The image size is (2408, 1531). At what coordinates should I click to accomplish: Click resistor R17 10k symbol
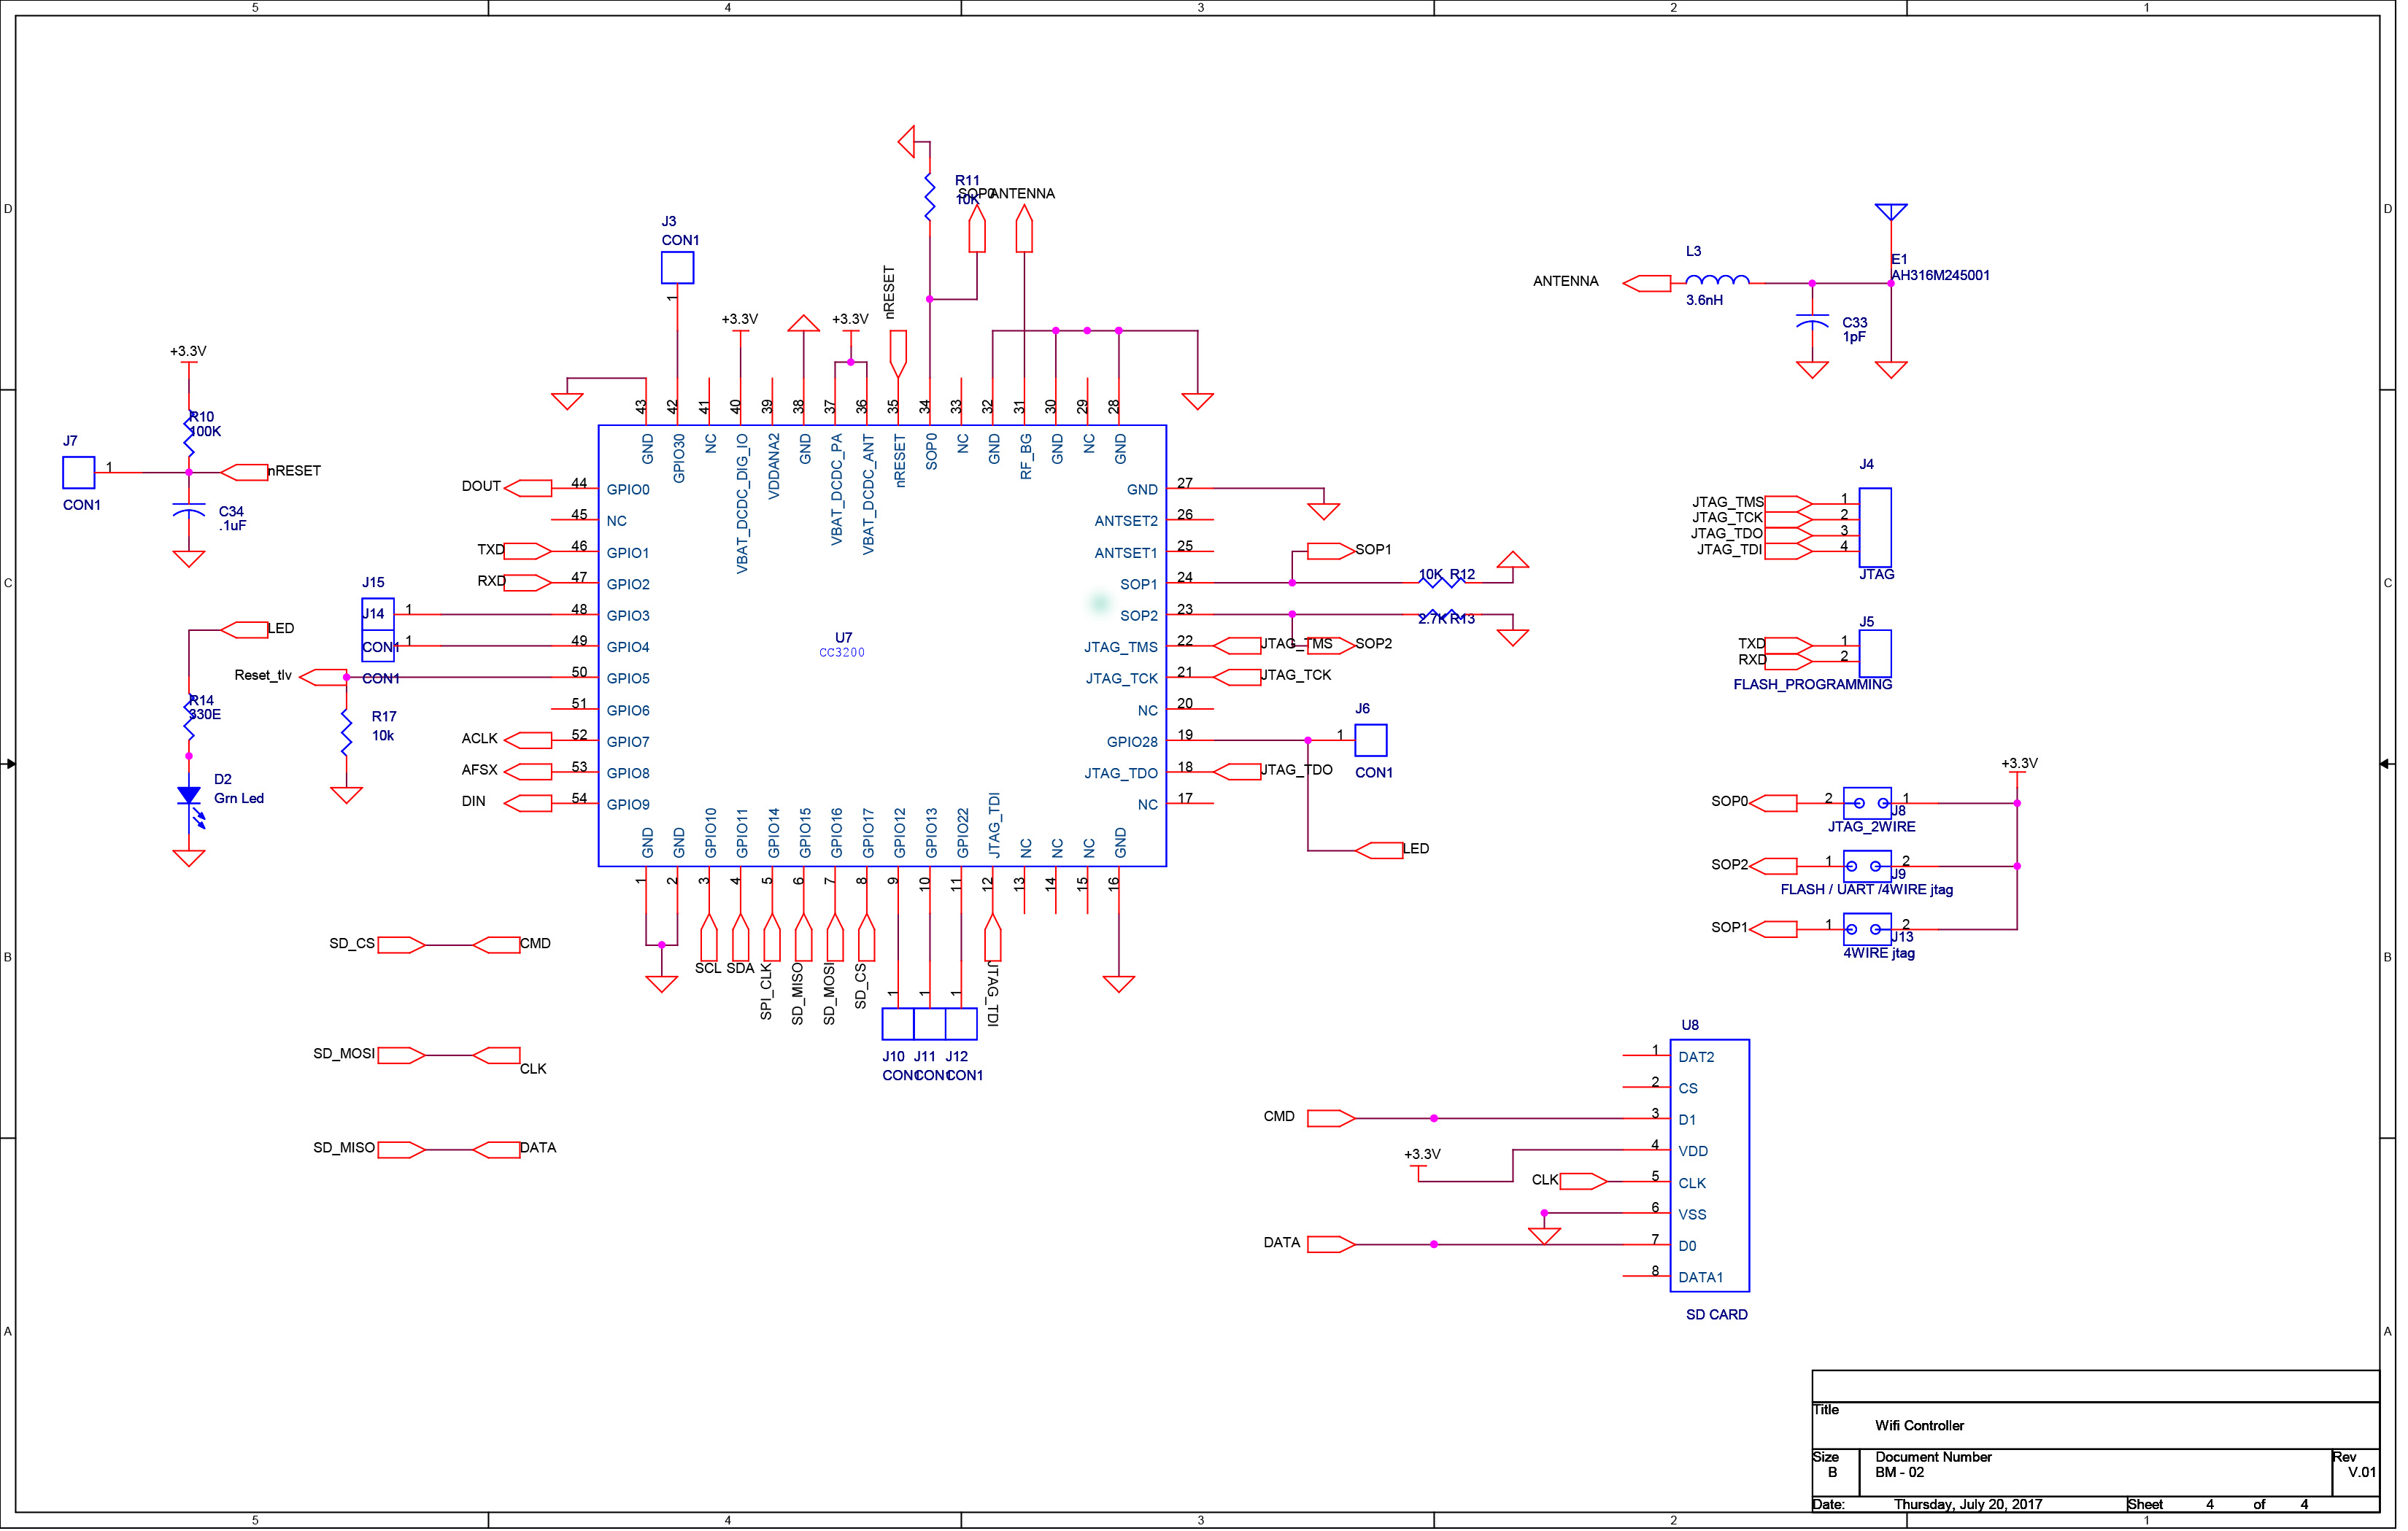point(347,734)
